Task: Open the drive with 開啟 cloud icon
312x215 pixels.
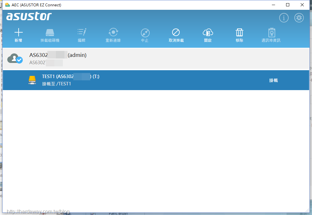Action: (x=208, y=32)
